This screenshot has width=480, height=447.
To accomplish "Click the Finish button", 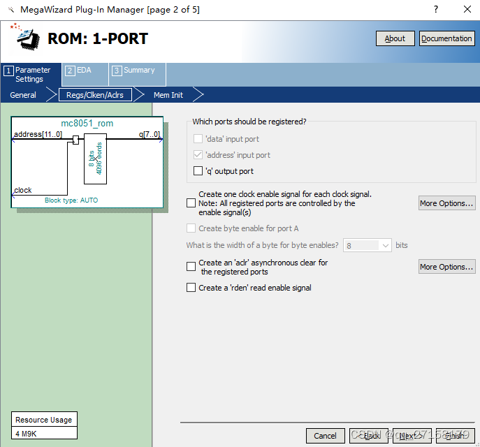I will pos(456,436).
